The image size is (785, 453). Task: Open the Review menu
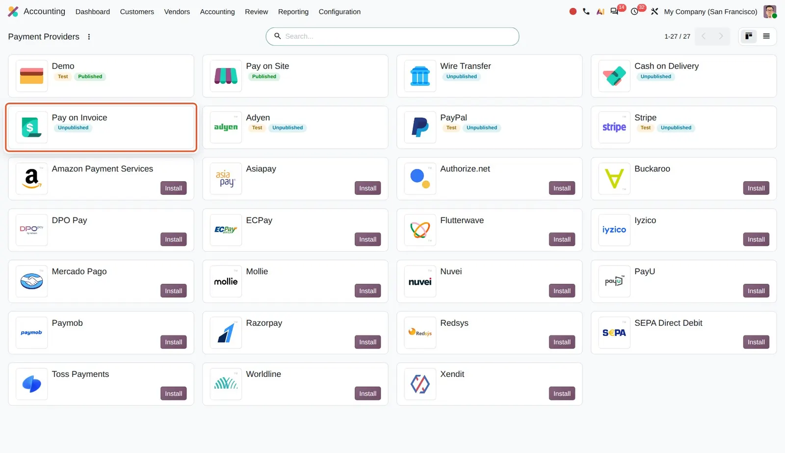[x=257, y=12]
